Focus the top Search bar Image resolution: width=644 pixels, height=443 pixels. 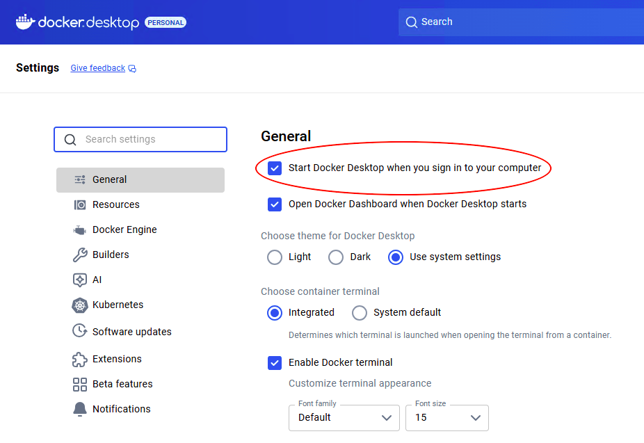click(x=521, y=22)
